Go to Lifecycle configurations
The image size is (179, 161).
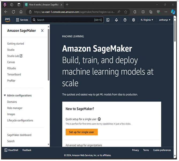pos(20,120)
